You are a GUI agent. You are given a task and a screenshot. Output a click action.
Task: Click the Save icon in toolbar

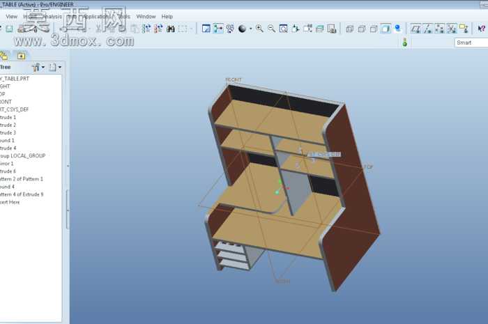[9, 29]
